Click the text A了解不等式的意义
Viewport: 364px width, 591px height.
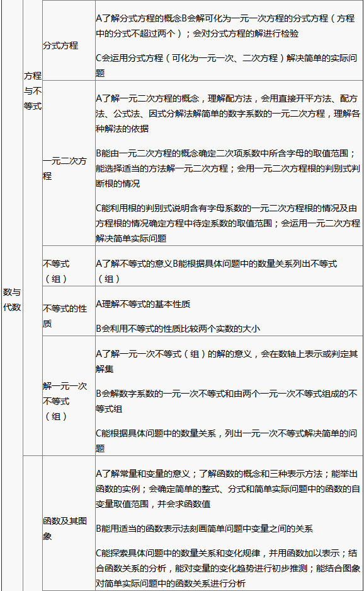[134, 264]
